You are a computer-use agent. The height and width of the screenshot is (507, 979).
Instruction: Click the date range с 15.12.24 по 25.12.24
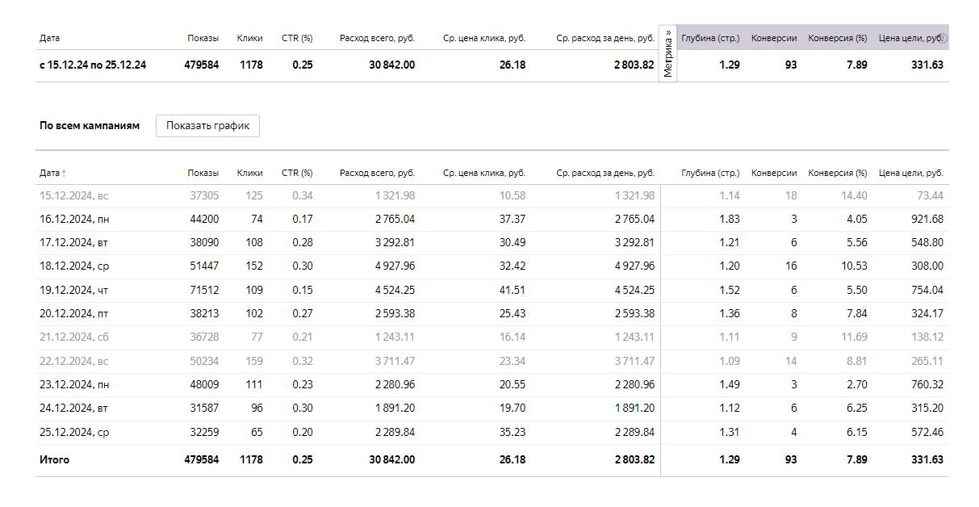[93, 65]
